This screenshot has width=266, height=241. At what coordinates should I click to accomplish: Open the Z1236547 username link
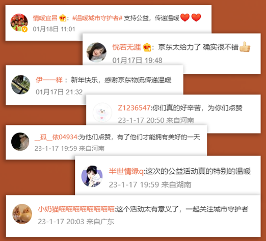134,108
